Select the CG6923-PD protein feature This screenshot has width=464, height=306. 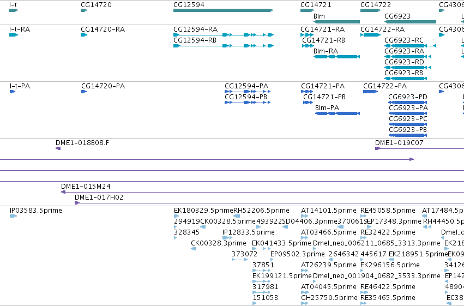408,103
